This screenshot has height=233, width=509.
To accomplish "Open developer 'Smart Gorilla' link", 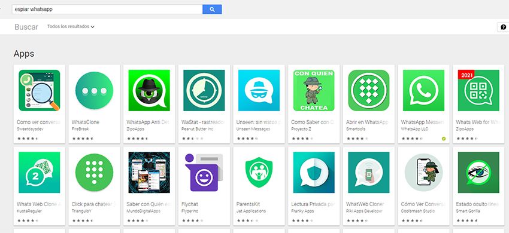I will pos(468,211).
